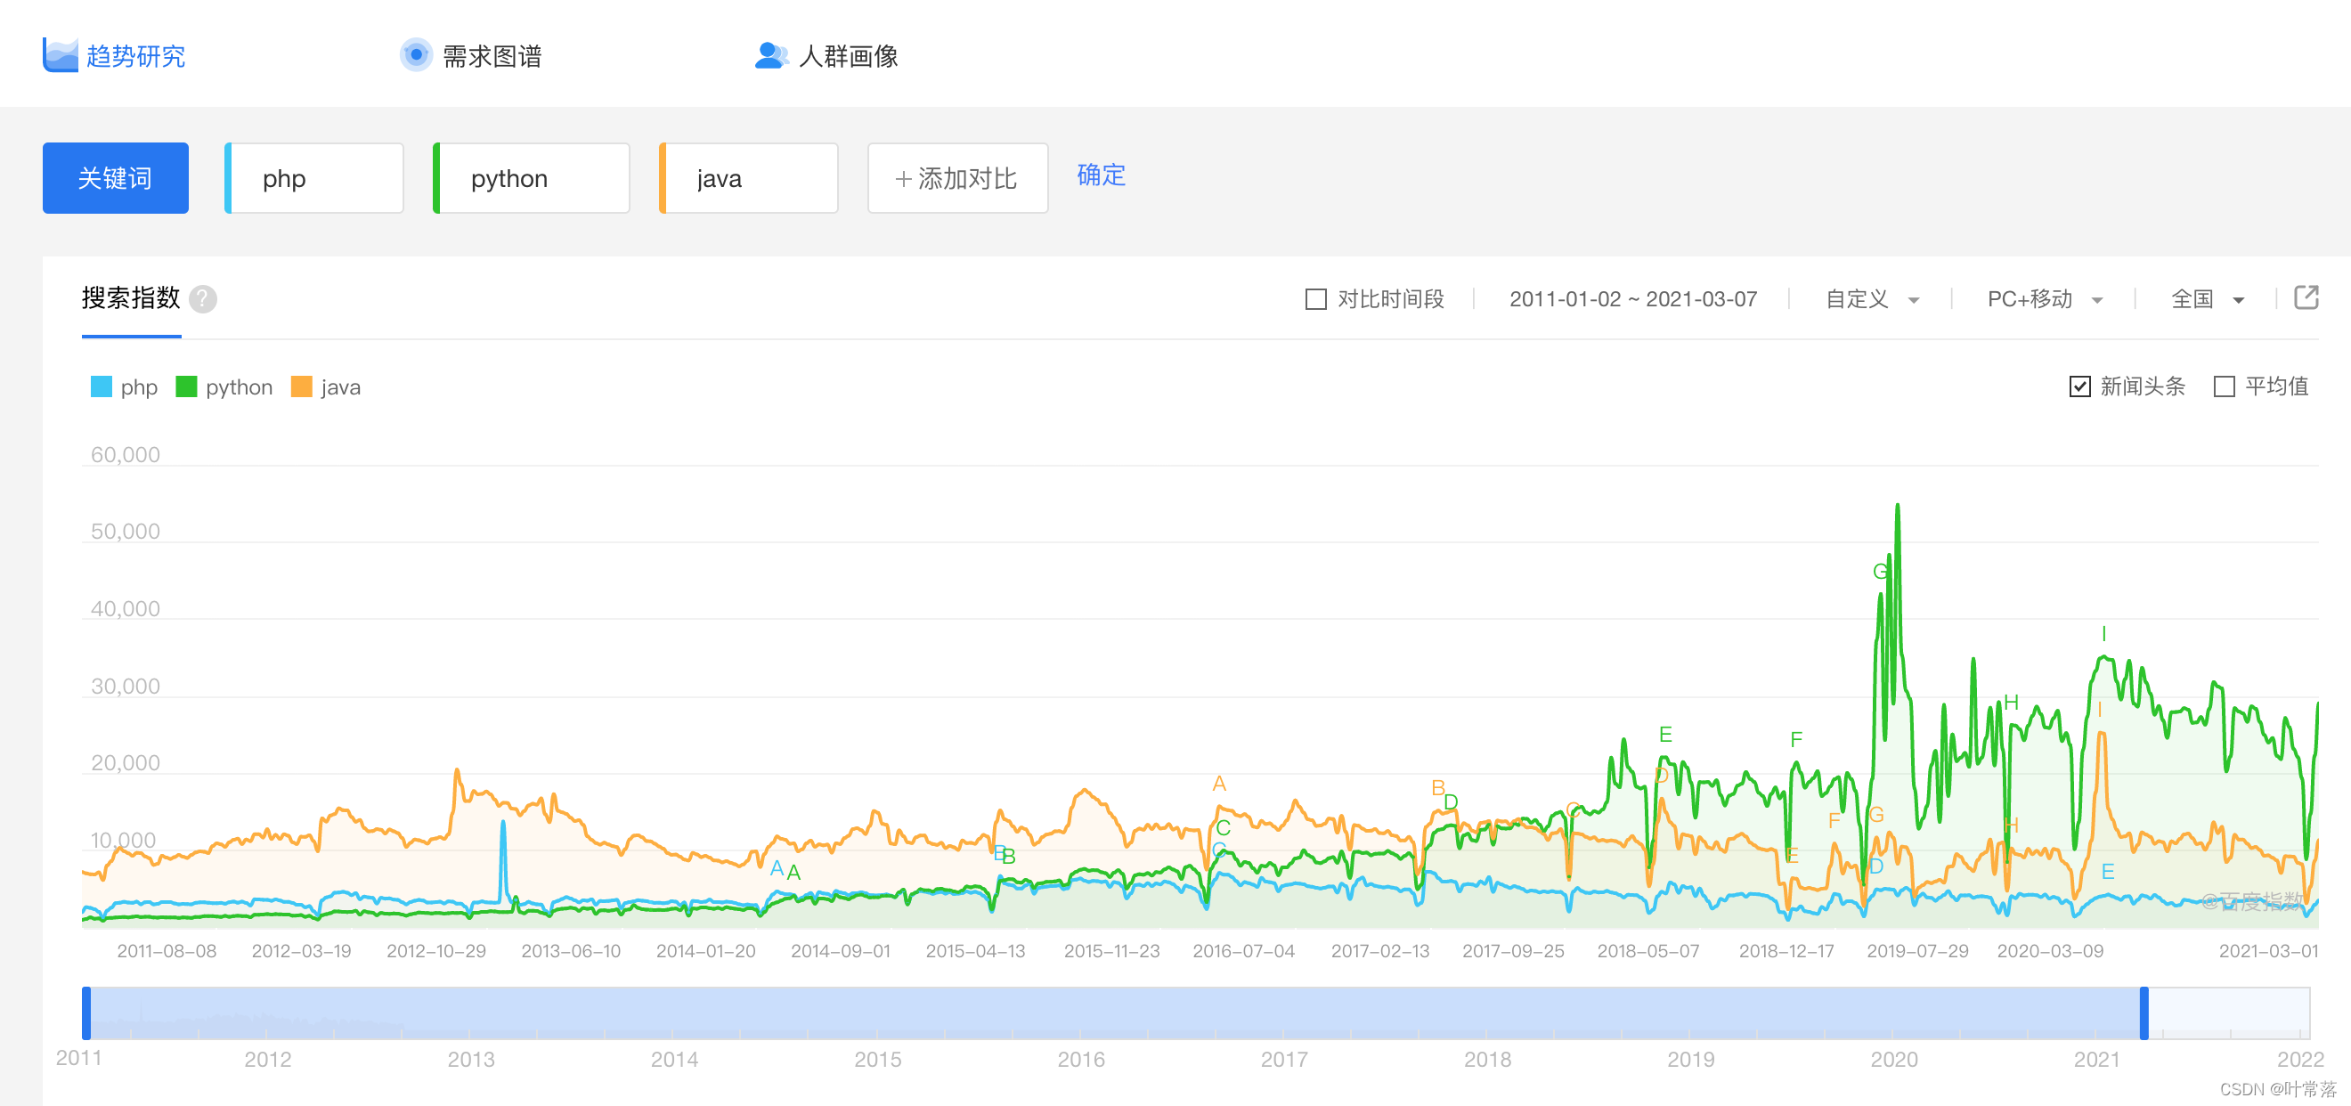
Task: Click the green news marker G near 2019 peak
Action: click(1880, 571)
